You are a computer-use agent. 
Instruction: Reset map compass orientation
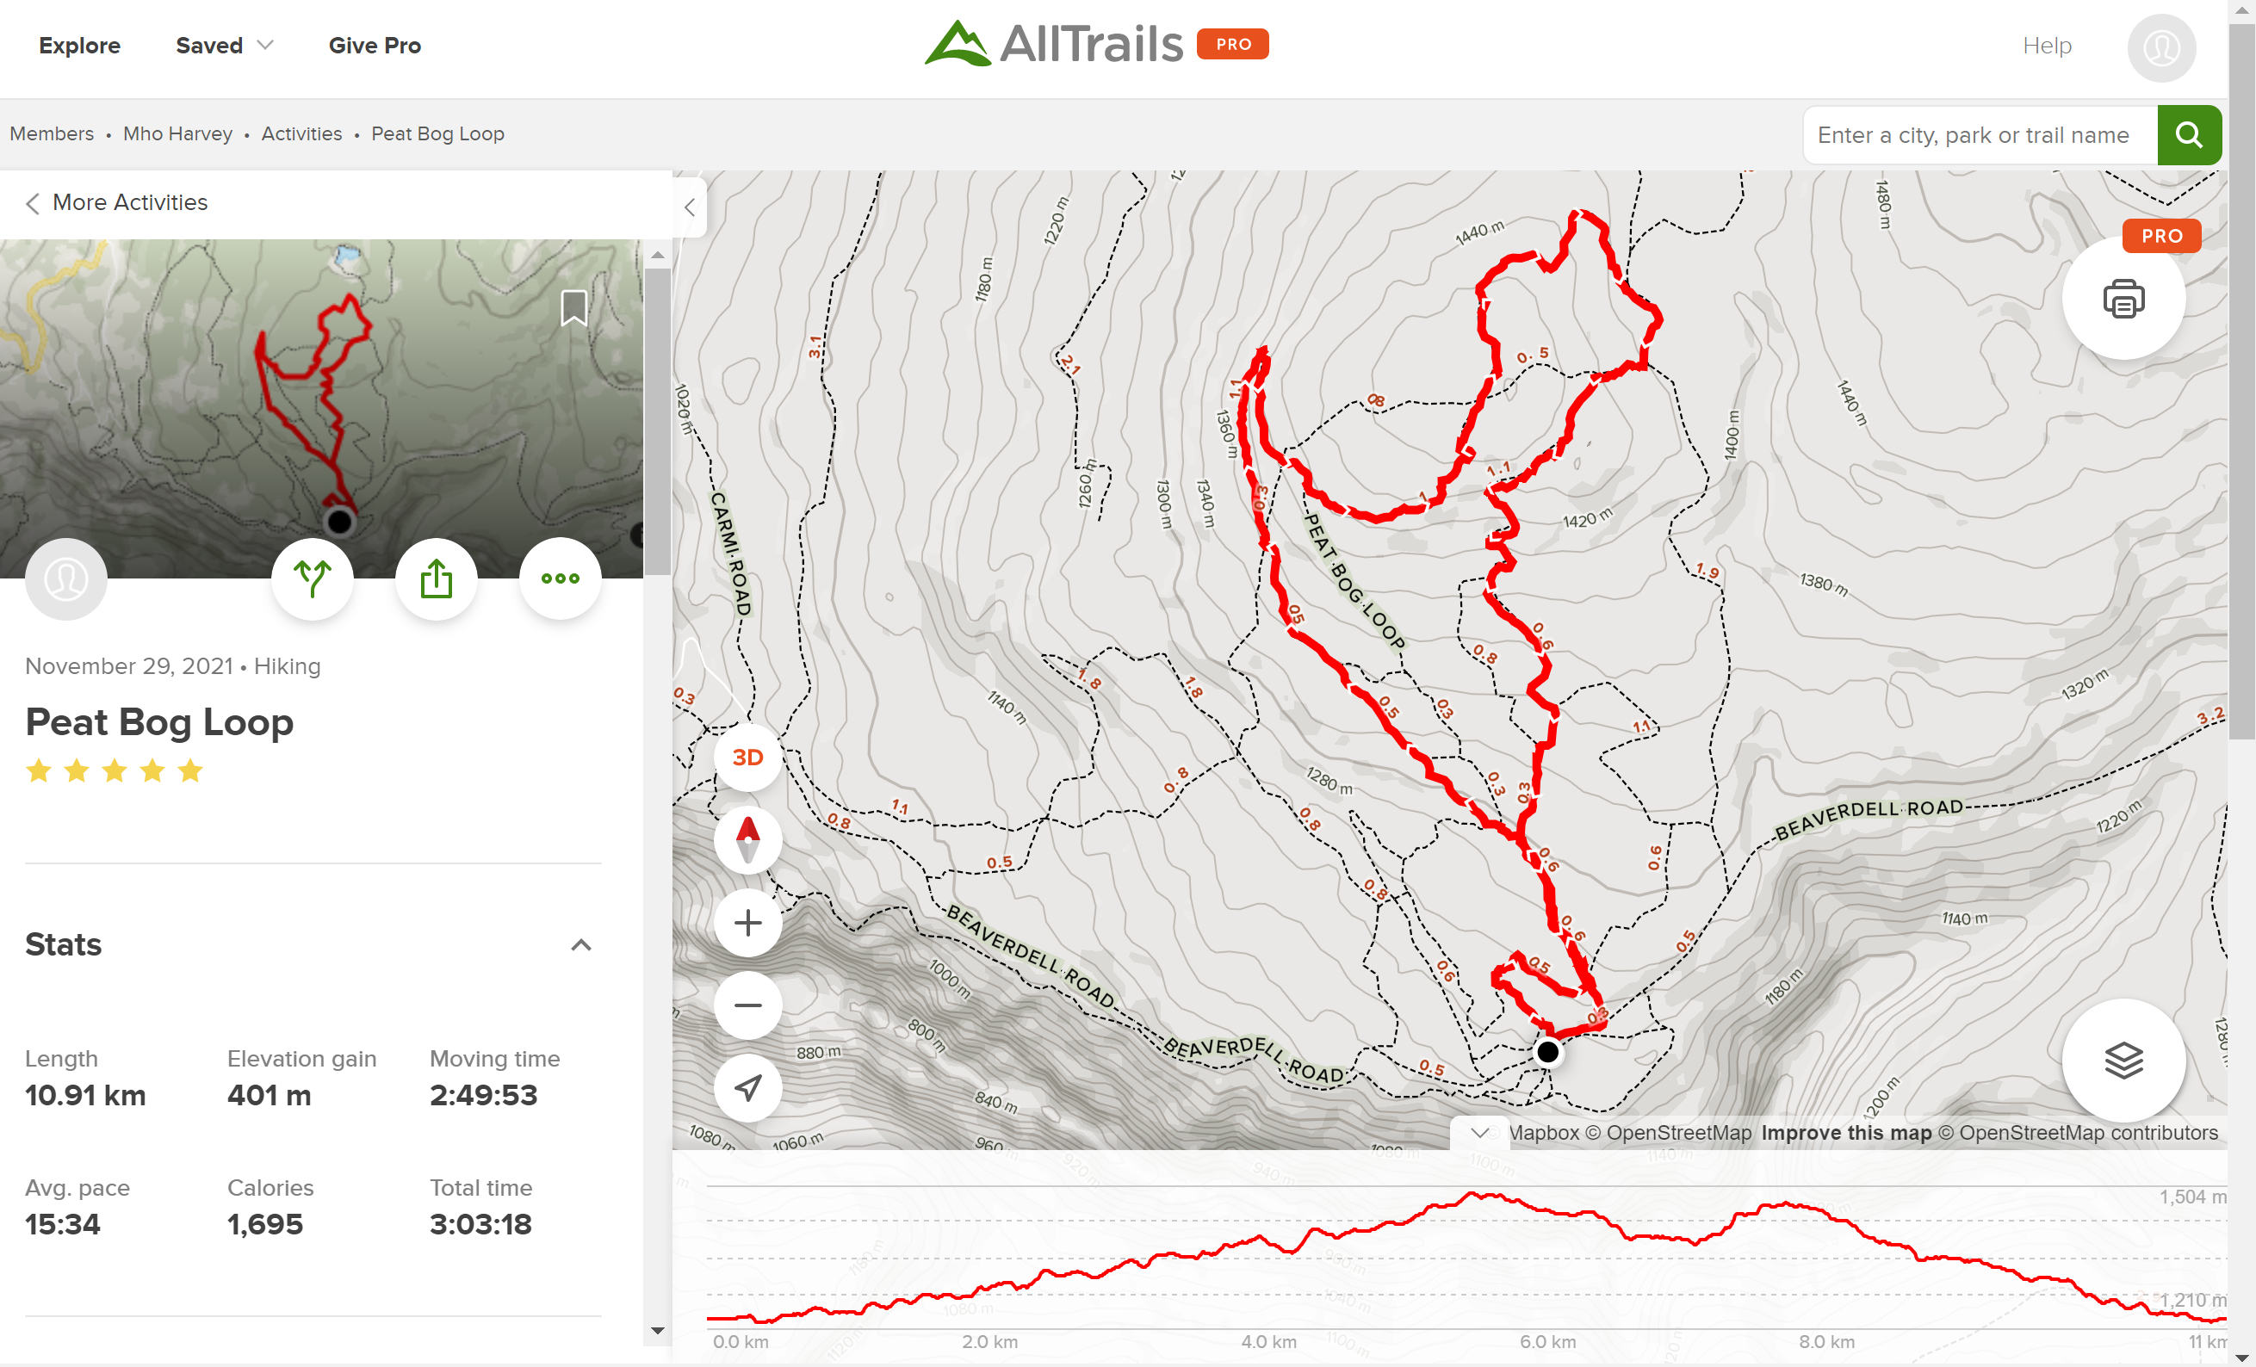[747, 839]
